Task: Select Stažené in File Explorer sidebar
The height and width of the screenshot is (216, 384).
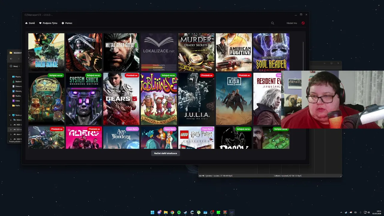Action: [16, 82]
